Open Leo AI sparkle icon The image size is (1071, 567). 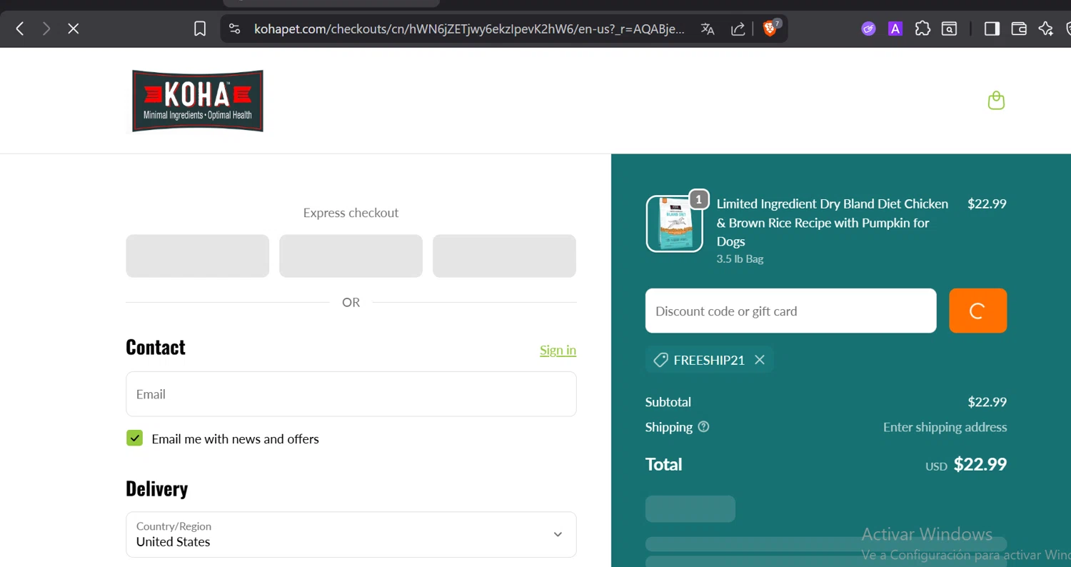click(x=1046, y=29)
